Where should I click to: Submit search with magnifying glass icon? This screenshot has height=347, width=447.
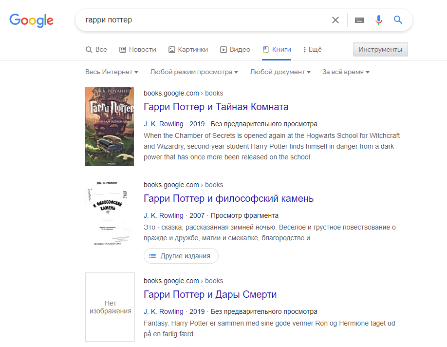[398, 20]
